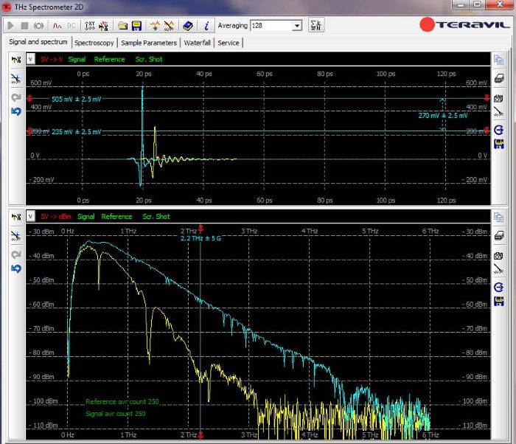Click the save floppy disk toolbar icon
The height and width of the screenshot is (444, 516).
click(x=136, y=25)
